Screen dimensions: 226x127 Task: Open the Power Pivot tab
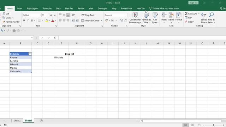click(x=126, y=8)
